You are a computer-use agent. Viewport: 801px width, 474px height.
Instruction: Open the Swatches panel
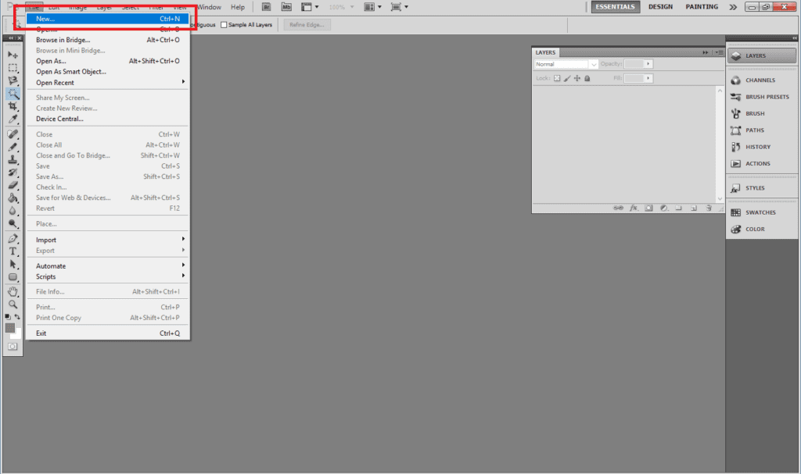point(760,212)
